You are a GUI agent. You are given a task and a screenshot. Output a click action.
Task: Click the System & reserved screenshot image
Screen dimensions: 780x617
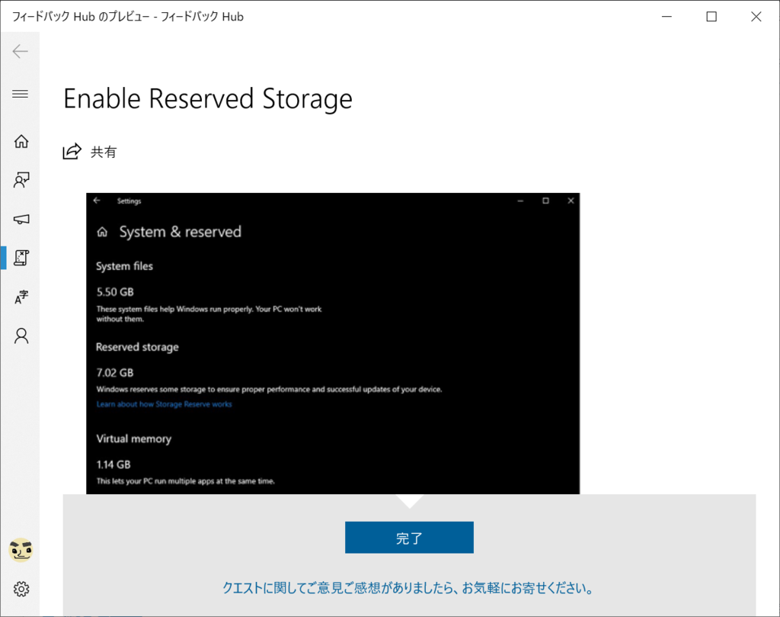333,344
